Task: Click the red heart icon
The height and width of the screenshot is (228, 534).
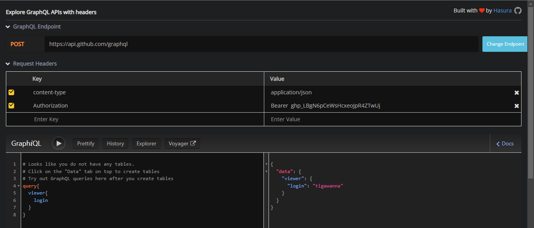Action: click(482, 11)
